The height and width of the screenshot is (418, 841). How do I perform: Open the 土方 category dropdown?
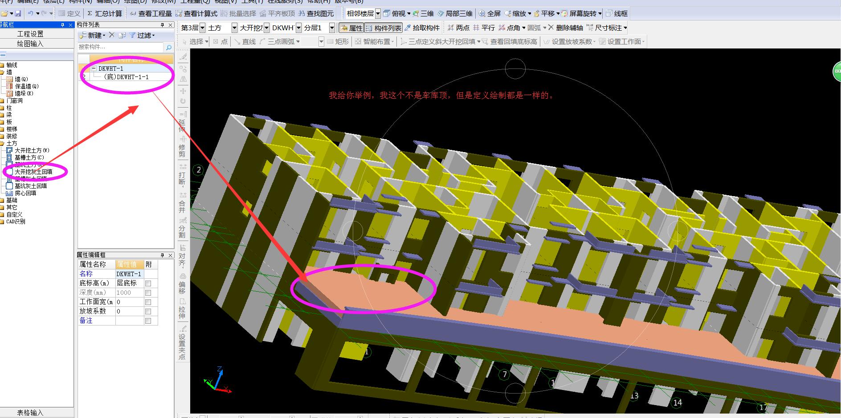coord(234,28)
